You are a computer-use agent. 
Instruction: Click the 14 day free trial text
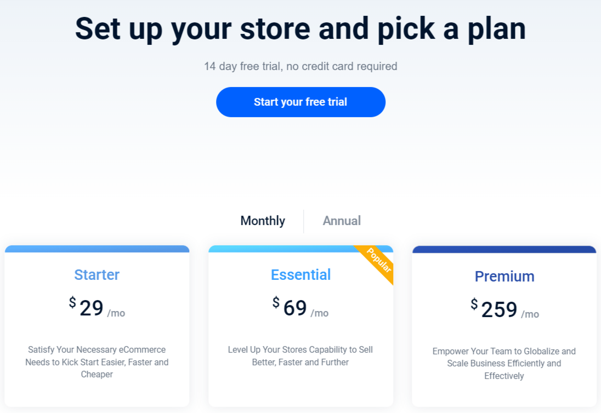300,66
